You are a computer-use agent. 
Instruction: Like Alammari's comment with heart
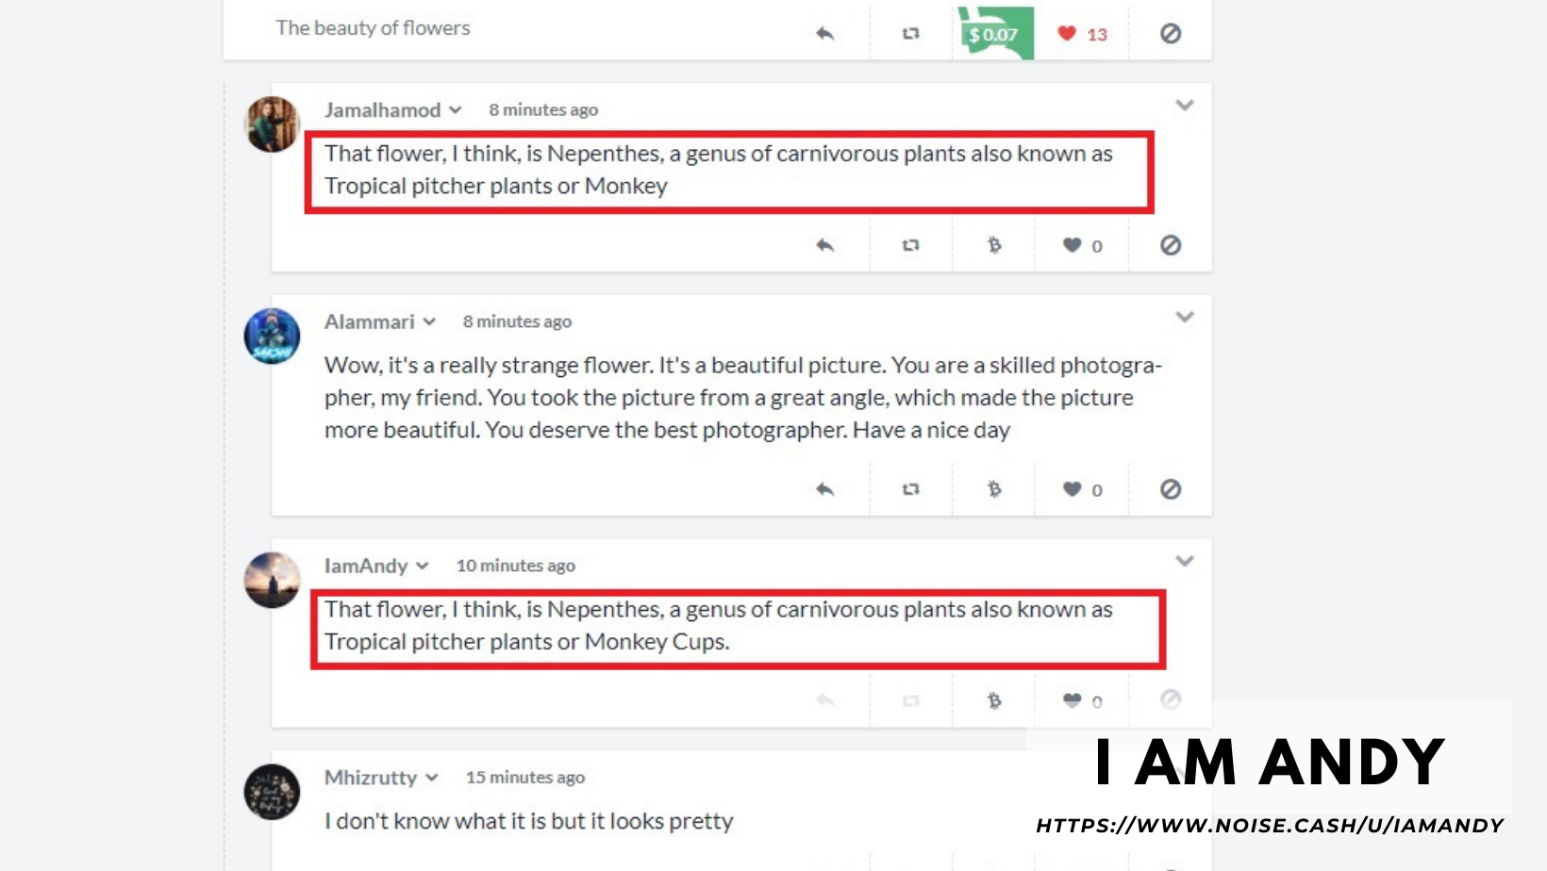tap(1072, 489)
